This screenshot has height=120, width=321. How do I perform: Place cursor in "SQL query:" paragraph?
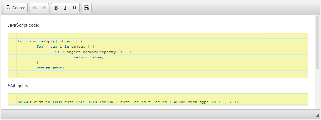pos(18,86)
